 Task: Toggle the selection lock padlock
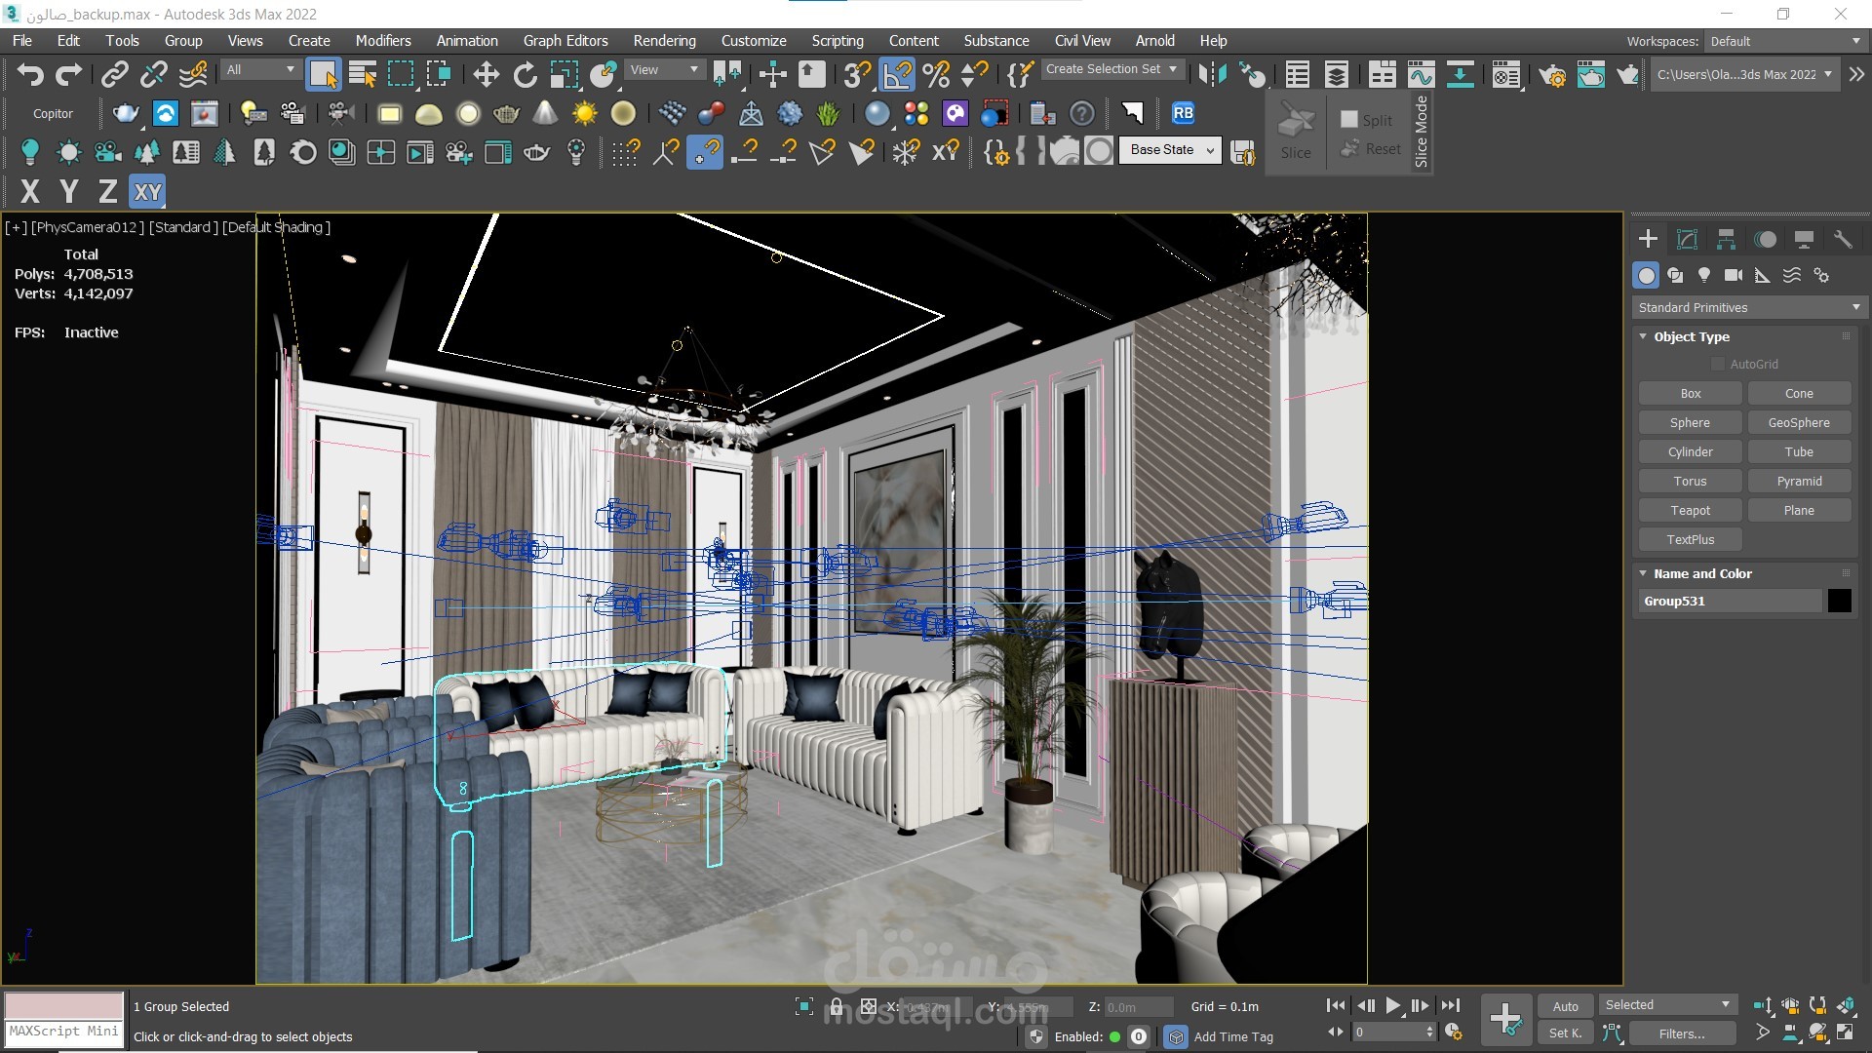[837, 1006]
